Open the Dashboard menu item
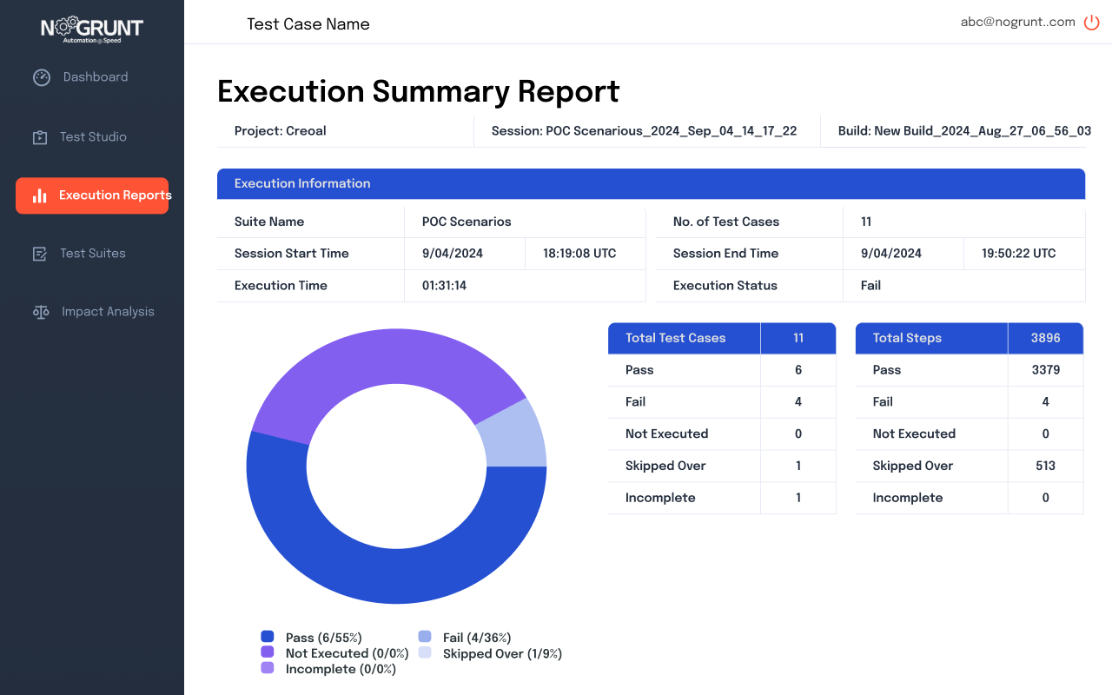The height and width of the screenshot is (695, 1112). click(x=96, y=77)
